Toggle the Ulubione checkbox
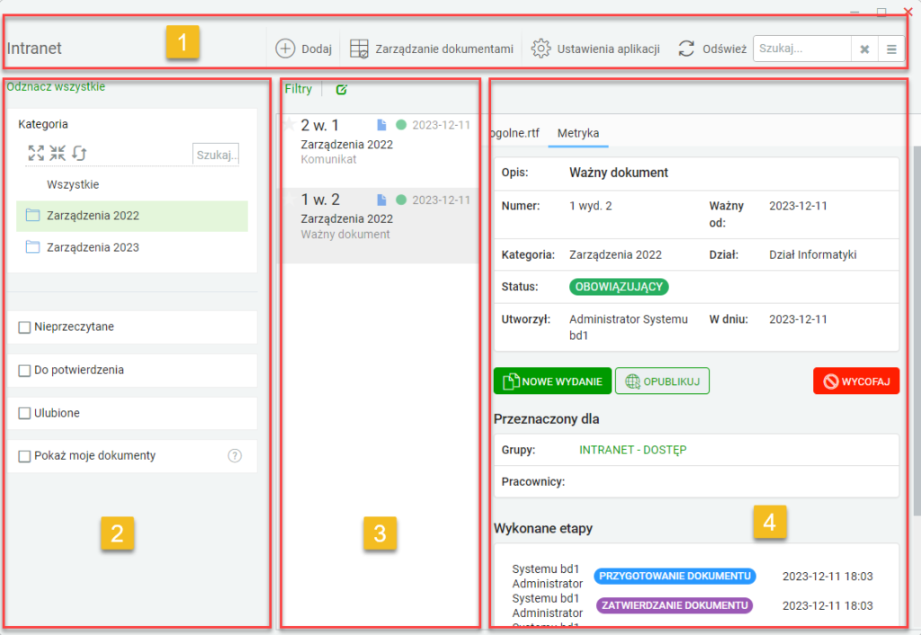 pos(24,414)
